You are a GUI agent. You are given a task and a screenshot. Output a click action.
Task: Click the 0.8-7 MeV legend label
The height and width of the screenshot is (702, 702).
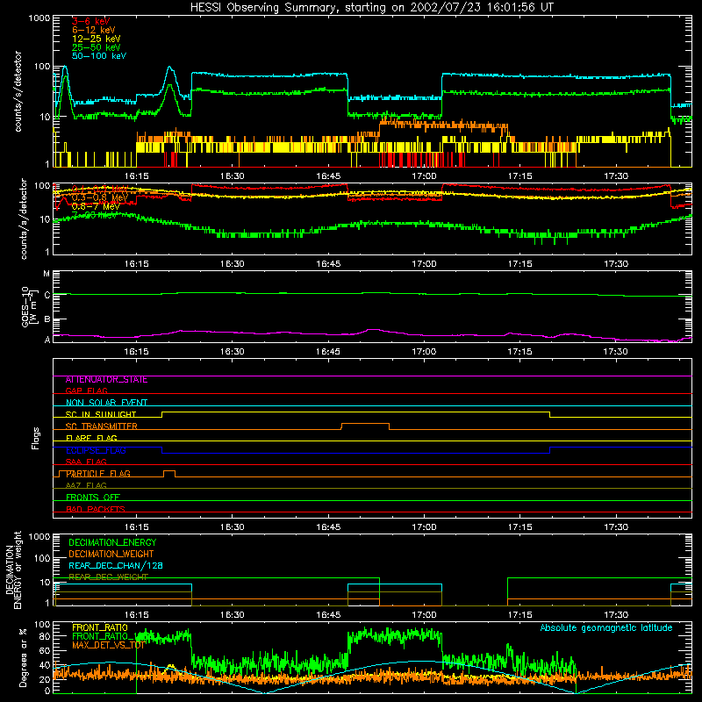[x=96, y=207]
